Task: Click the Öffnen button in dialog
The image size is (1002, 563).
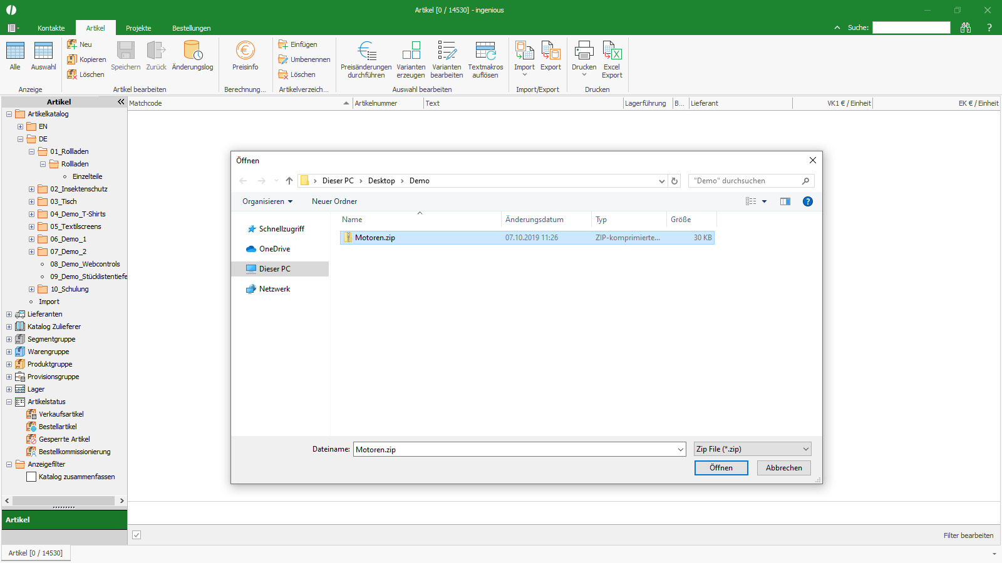Action: pos(721,468)
